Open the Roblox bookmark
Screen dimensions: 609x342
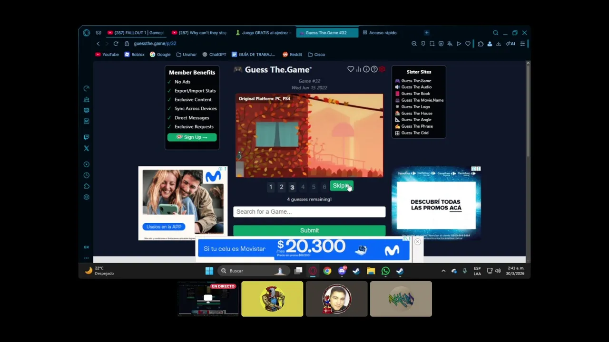(134, 55)
